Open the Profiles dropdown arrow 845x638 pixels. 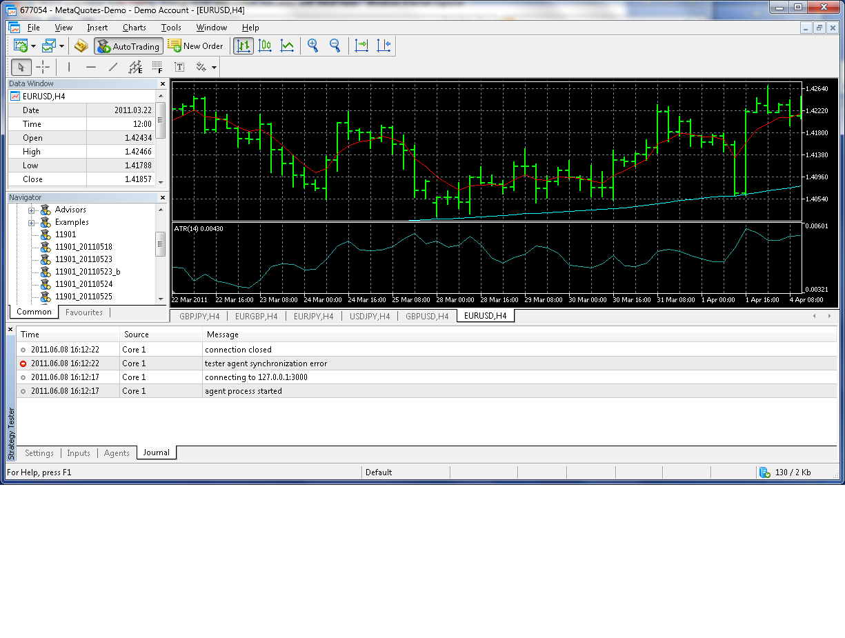pos(61,46)
